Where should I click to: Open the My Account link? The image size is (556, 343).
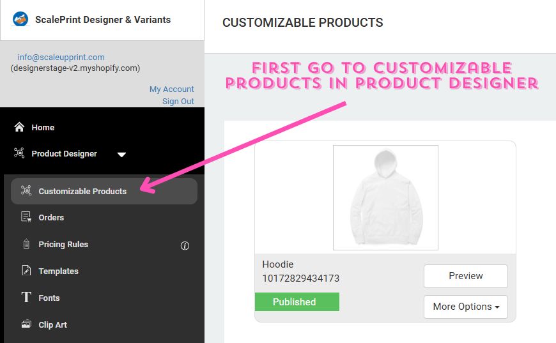(172, 89)
